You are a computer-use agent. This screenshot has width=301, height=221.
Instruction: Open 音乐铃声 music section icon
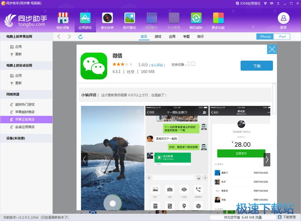pyautogui.click(x=107, y=20)
